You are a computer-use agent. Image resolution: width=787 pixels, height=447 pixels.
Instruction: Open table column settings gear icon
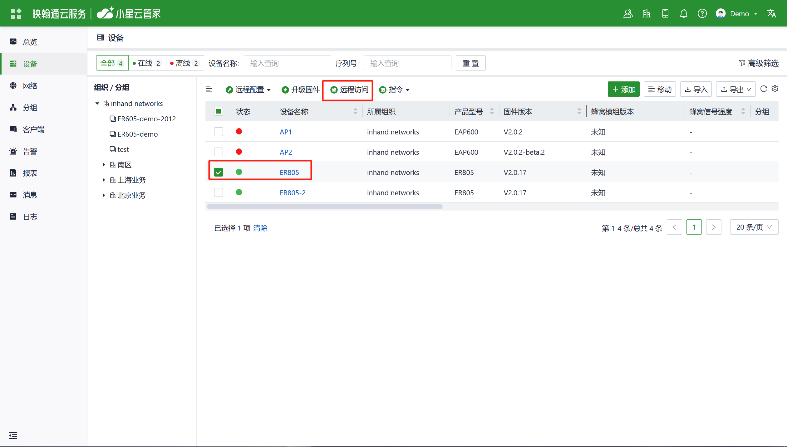775,89
